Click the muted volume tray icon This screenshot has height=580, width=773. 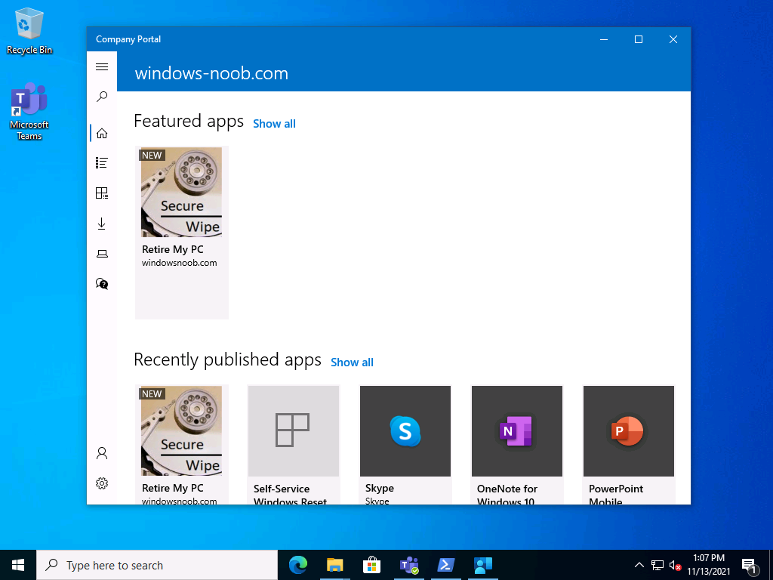coord(675,565)
